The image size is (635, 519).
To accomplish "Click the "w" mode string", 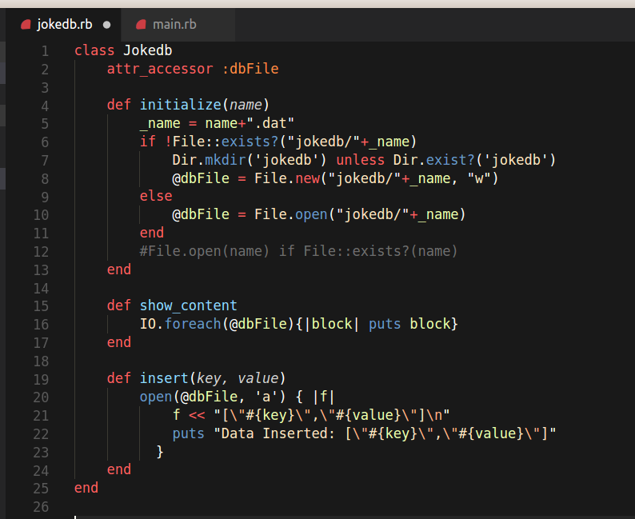I will click(x=479, y=178).
